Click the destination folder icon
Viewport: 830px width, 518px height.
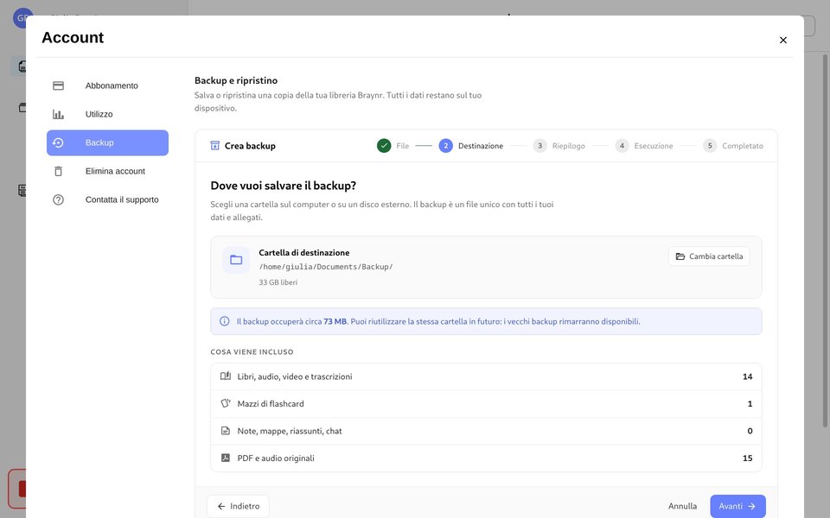(x=236, y=260)
